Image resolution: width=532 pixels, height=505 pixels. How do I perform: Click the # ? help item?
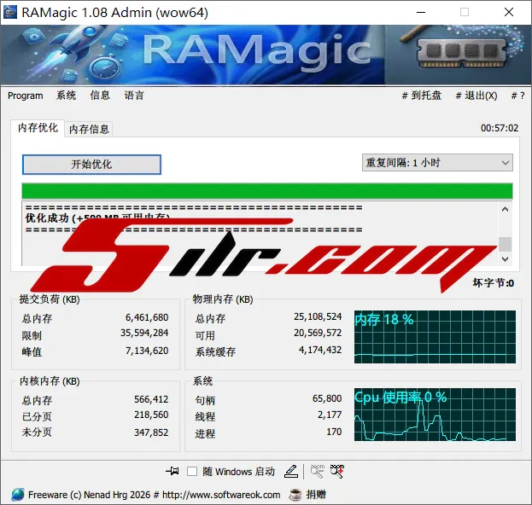[518, 96]
